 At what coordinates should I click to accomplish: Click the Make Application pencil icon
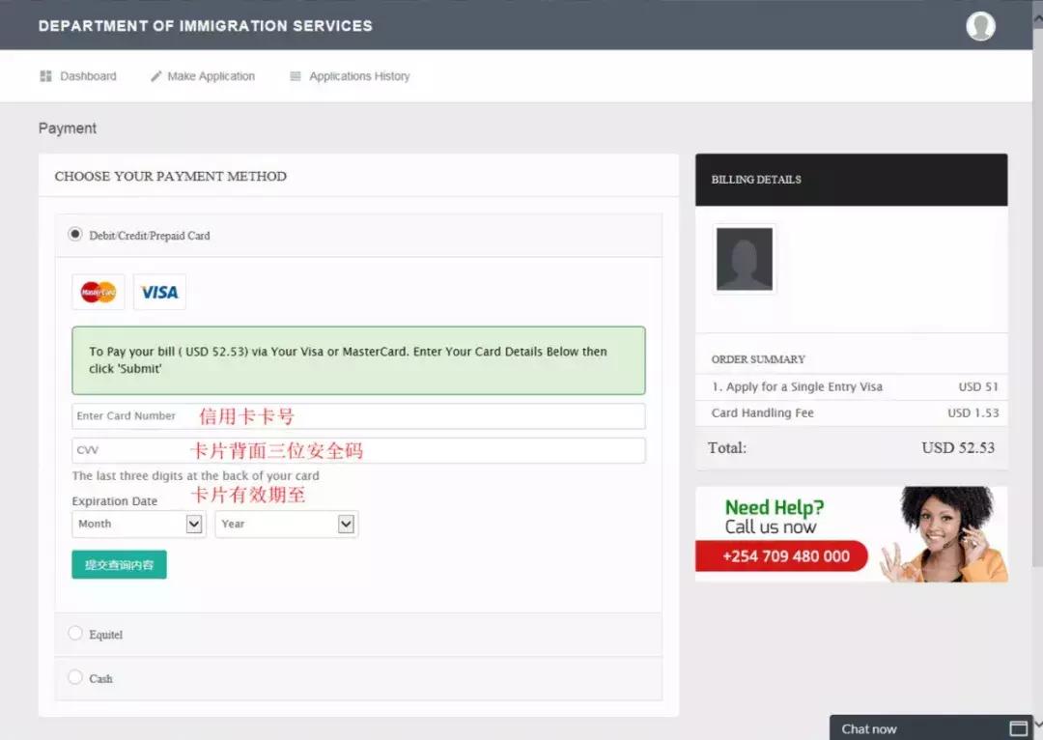click(x=155, y=76)
